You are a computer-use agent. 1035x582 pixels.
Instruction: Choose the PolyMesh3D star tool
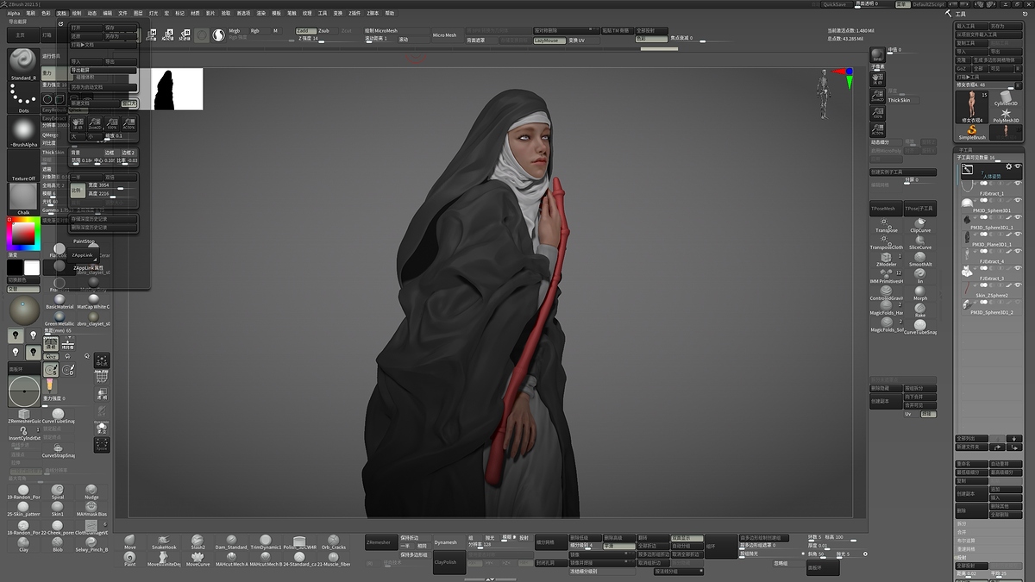[x=1007, y=116]
